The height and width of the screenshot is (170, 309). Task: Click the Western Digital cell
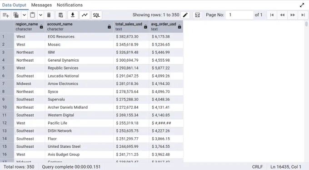point(80,115)
